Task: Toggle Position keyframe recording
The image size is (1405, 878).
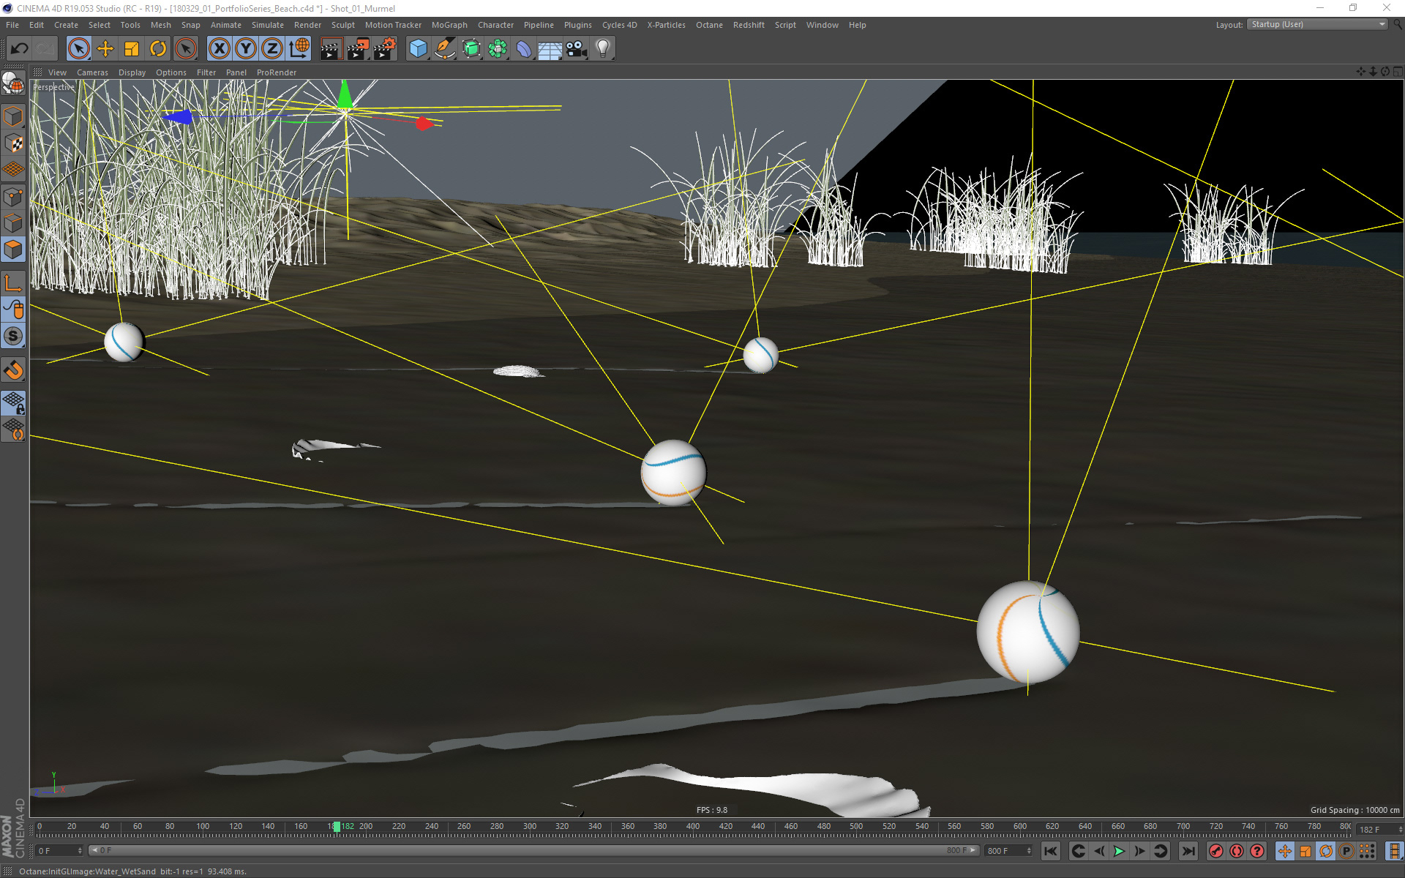Action: (x=1284, y=851)
